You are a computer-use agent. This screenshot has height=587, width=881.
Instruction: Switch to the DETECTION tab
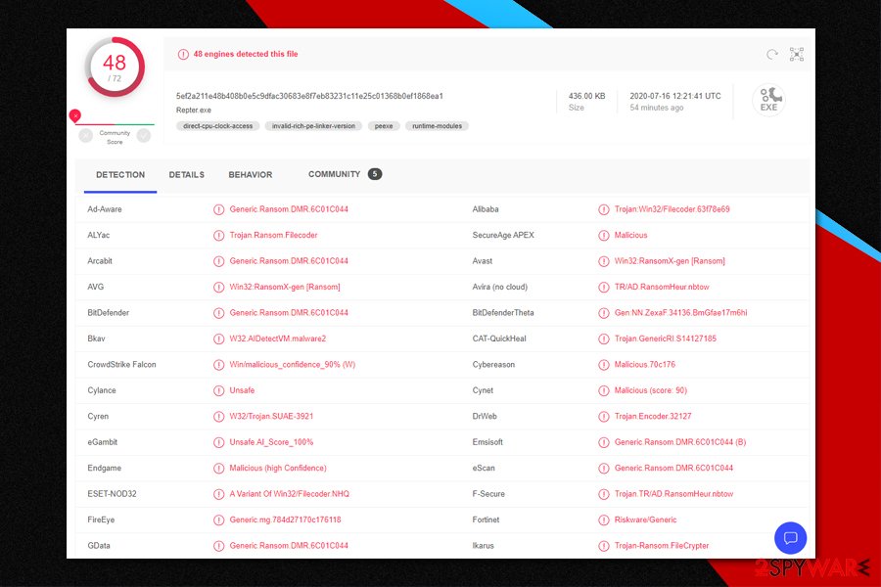click(x=120, y=175)
